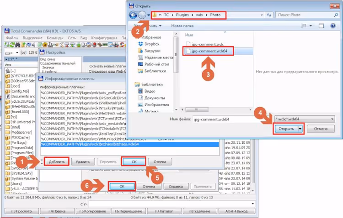The width and height of the screenshot is (343, 218).
Task: Click the Удалить button
Action: coord(83,162)
